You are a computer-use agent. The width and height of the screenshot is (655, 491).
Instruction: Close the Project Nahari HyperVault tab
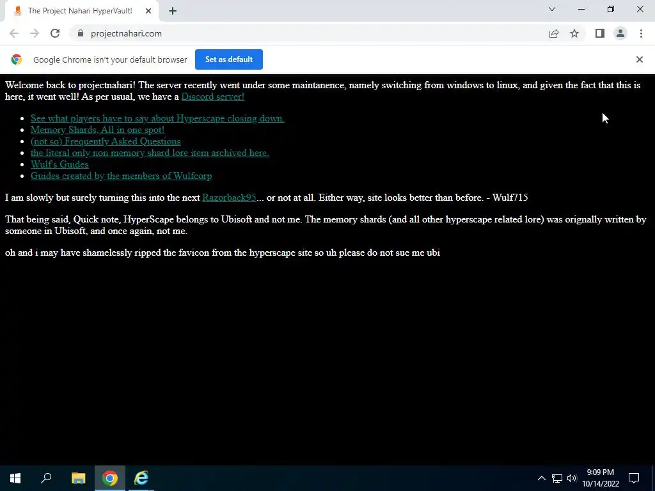148,12
